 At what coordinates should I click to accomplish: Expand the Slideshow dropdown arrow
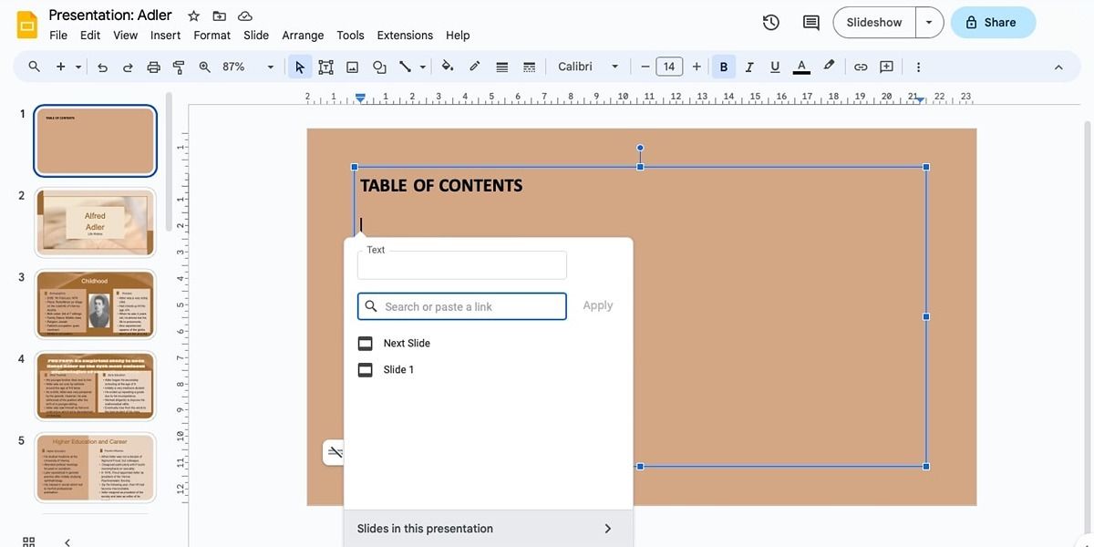click(928, 21)
